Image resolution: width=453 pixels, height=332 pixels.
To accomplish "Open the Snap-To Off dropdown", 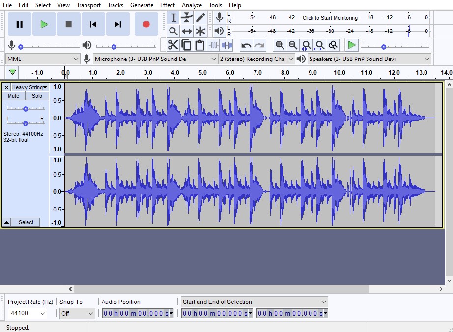I will [77, 313].
